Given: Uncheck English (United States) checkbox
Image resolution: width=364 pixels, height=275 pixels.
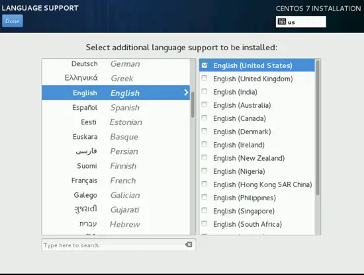Looking at the screenshot, I should click(205, 65).
